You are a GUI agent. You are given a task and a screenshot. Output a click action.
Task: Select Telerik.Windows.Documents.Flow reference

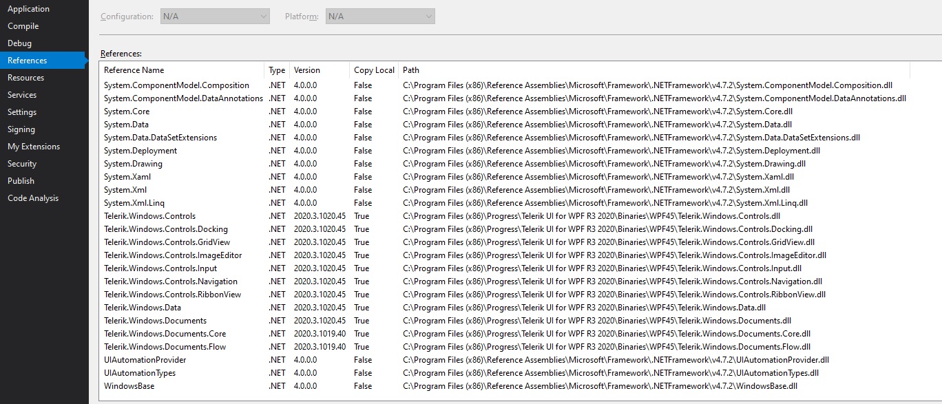coord(165,347)
